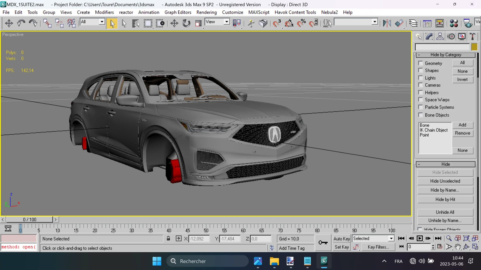The height and width of the screenshot is (270, 481).
Task: Toggle Window/Crossing selection mode
Action: coord(160,23)
